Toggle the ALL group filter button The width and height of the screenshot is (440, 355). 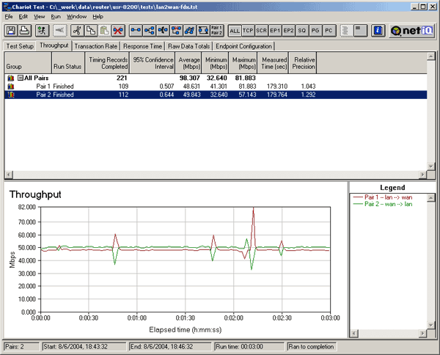click(235, 31)
